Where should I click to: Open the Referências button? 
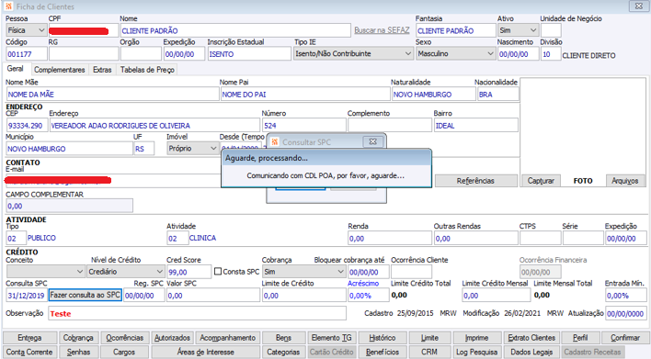coord(475,181)
